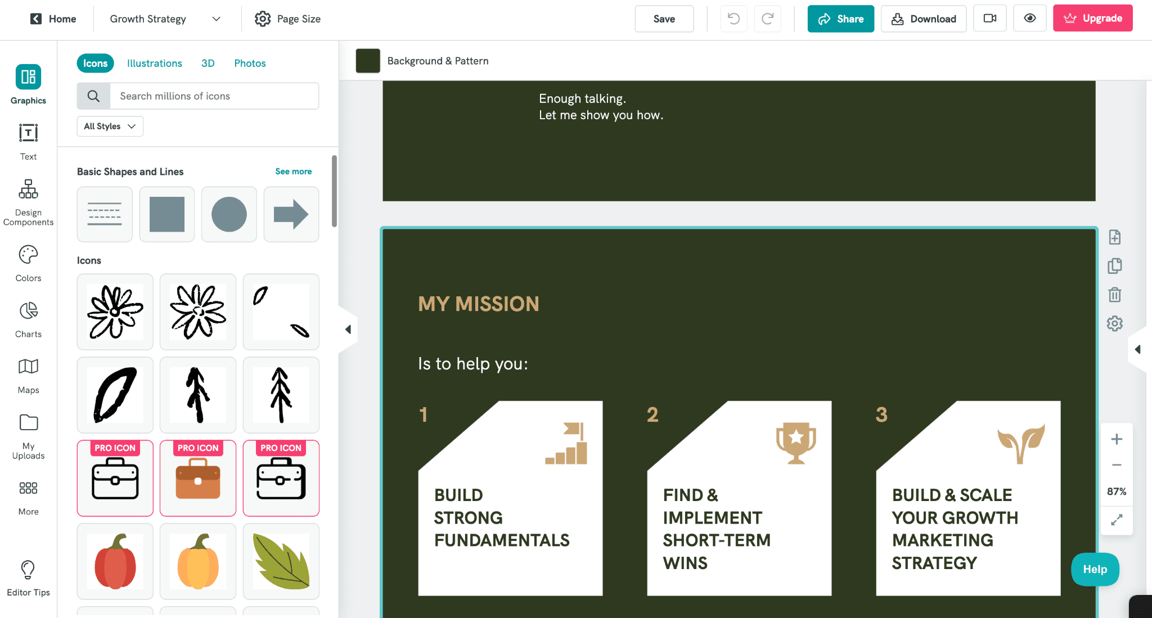Delete the selected page
This screenshot has height=618, width=1152.
pos(1114,295)
